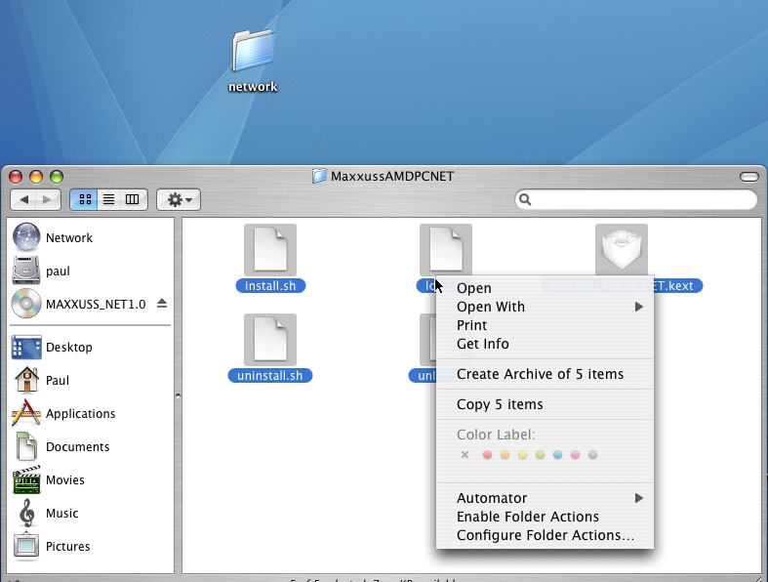The image size is (768, 582).
Task: Expand the Automator submenu
Action: click(x=545, y=498)
